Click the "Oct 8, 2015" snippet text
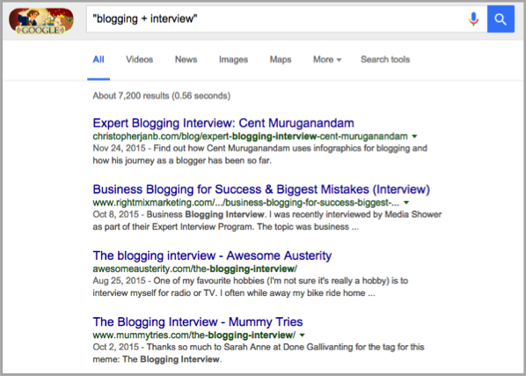 [116, 215]
